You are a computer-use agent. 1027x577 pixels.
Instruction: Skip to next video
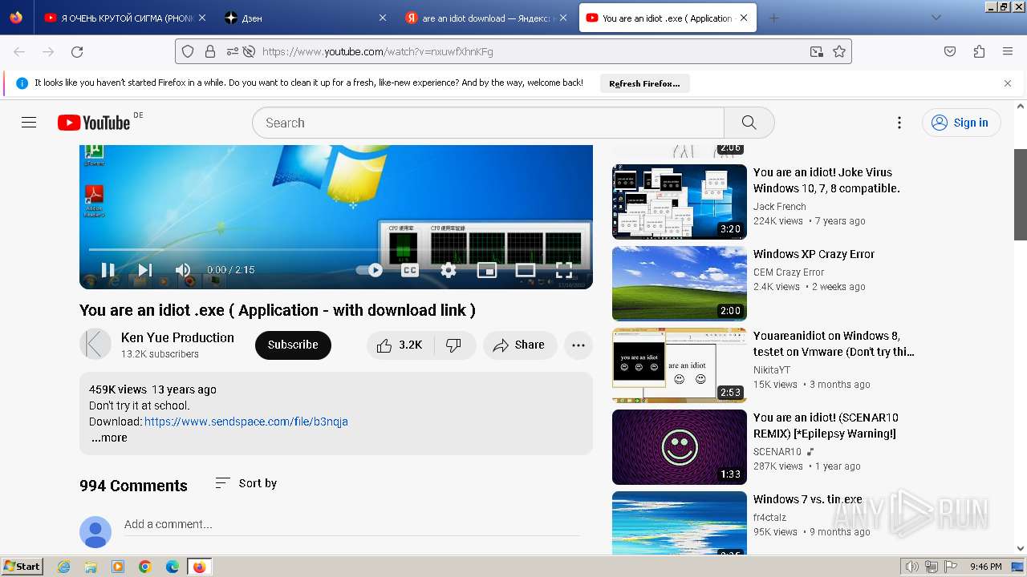[x=145, y=270]
